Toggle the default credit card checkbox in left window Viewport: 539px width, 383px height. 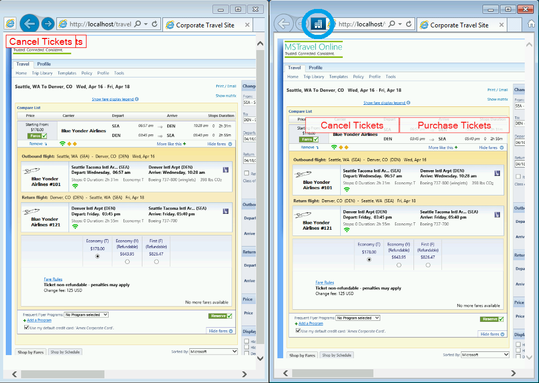point(27,327)
